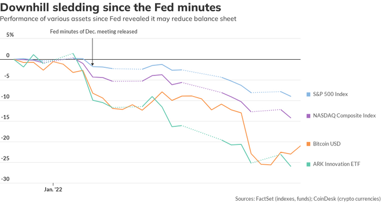
Task: Click the 'Downhill sledding since the Fed minutes' title
Action: [110, 7]
